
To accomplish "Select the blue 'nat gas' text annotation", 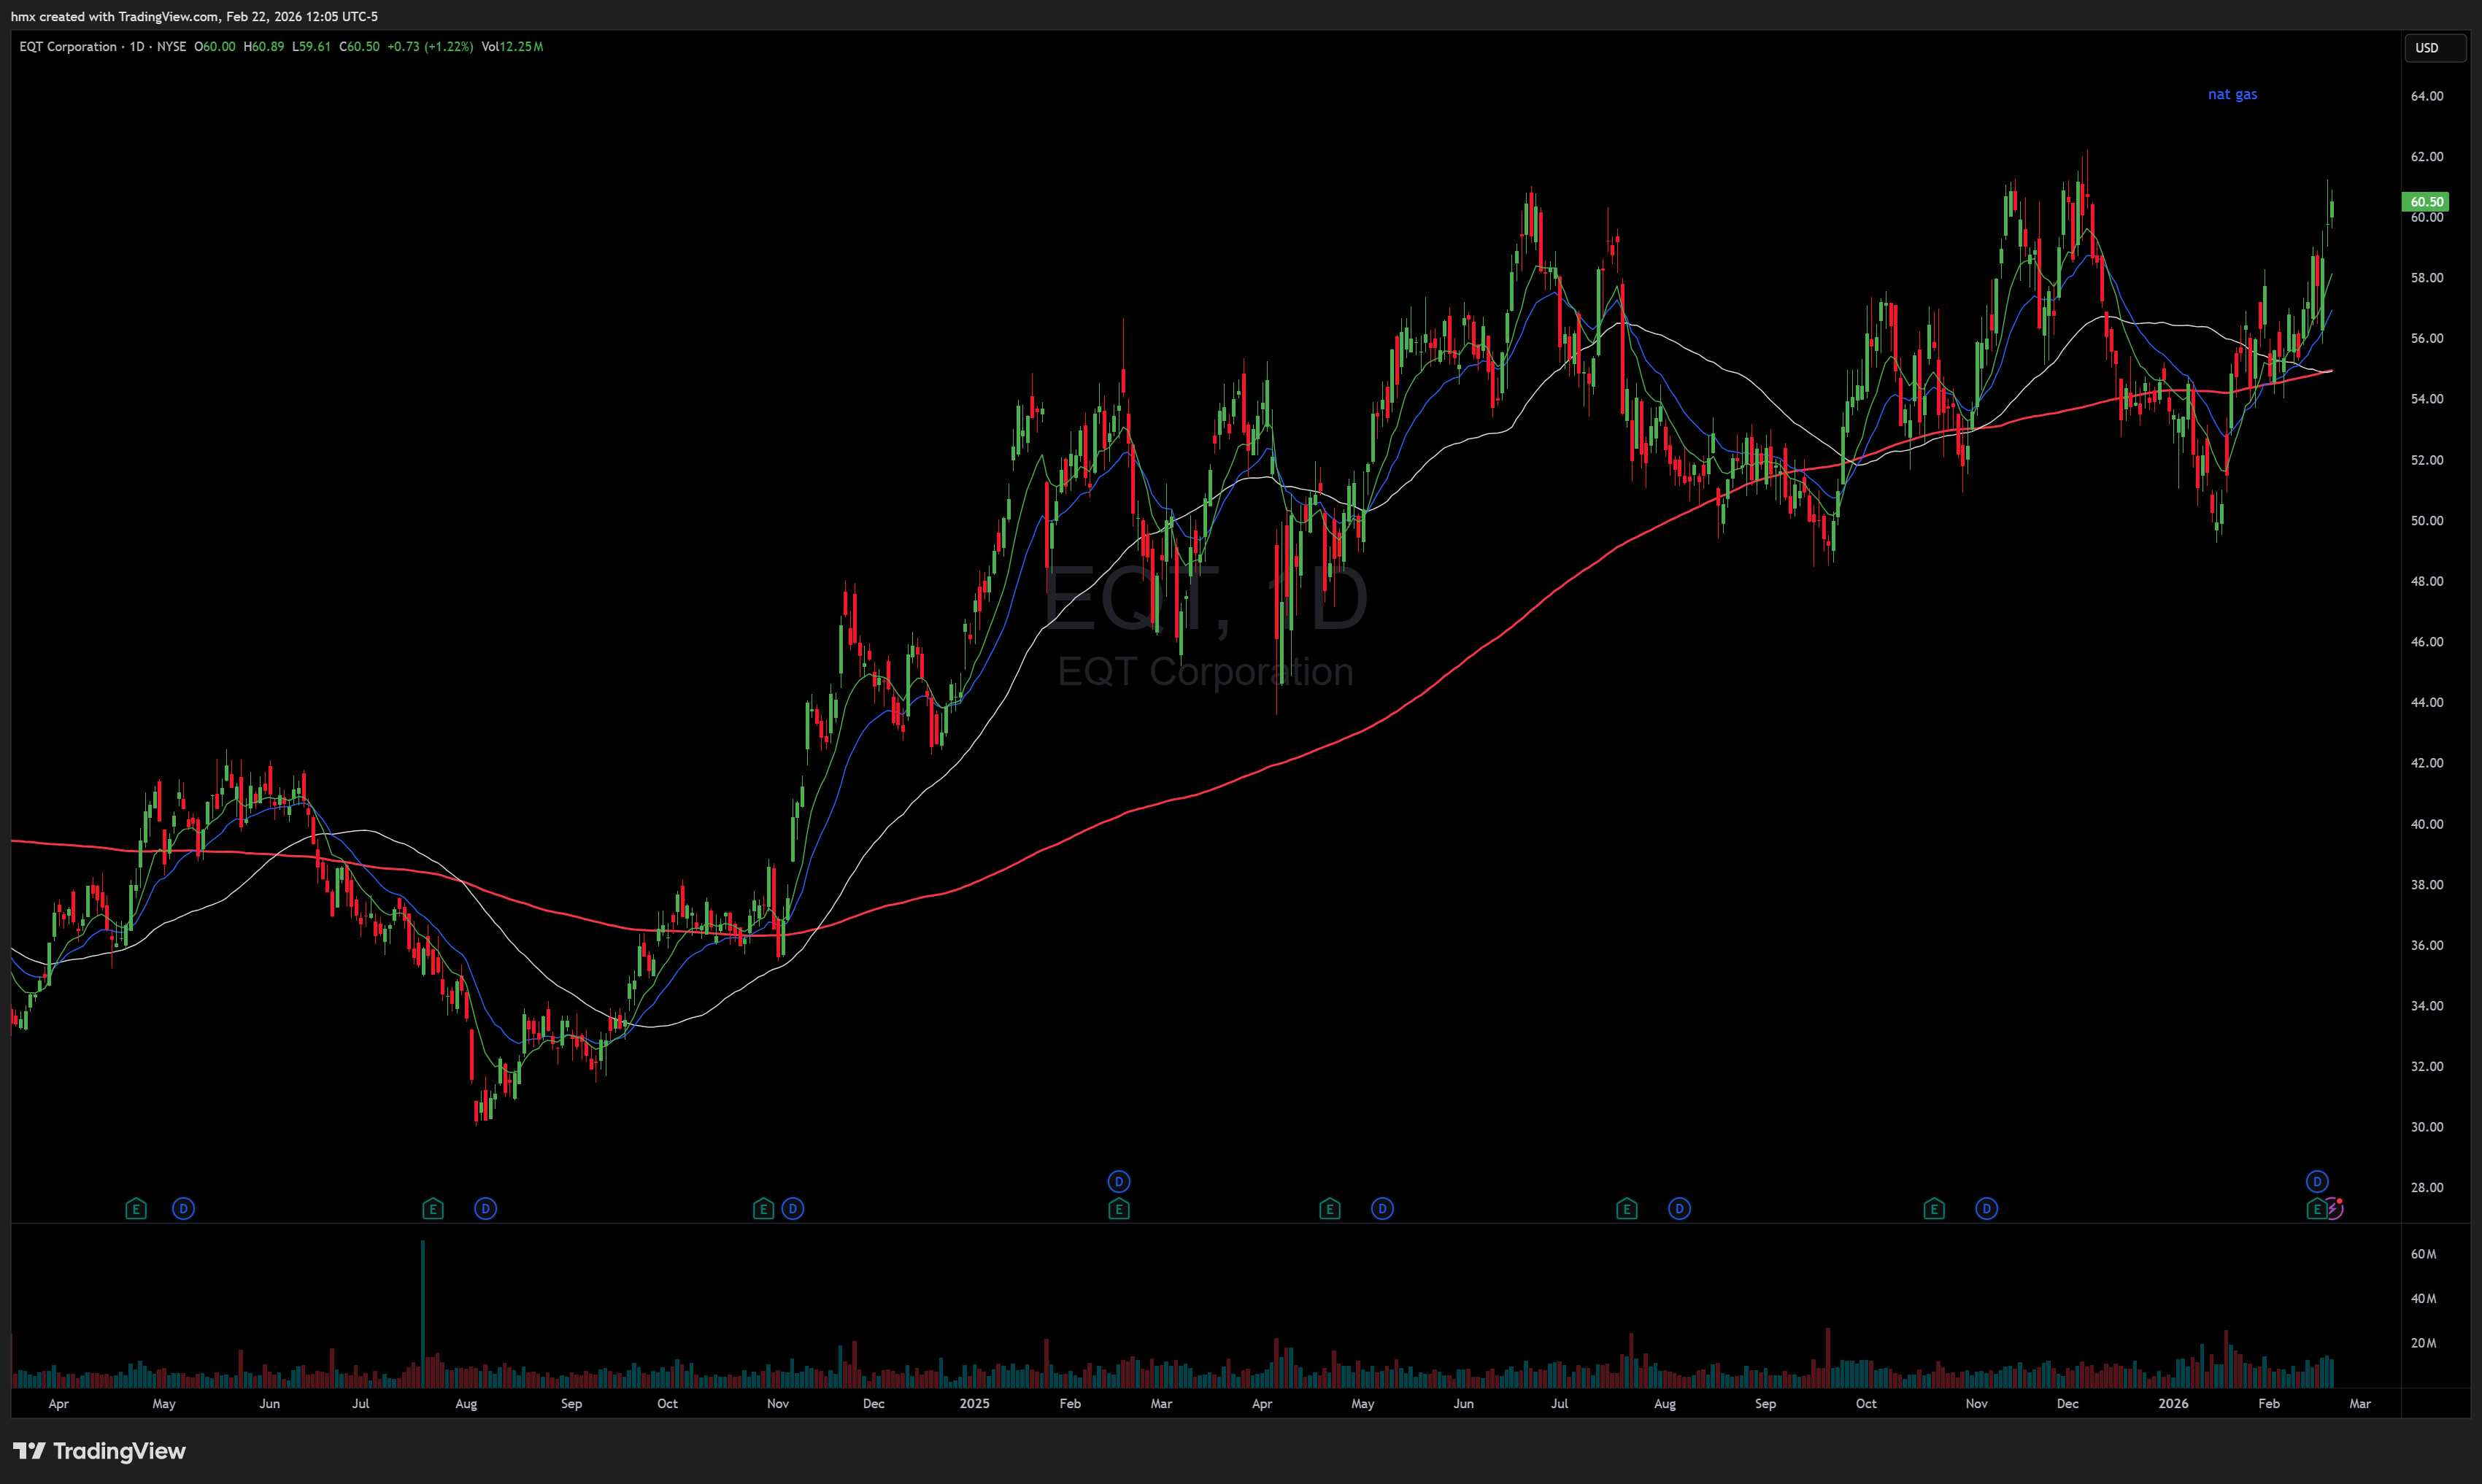I will 2232,94.
